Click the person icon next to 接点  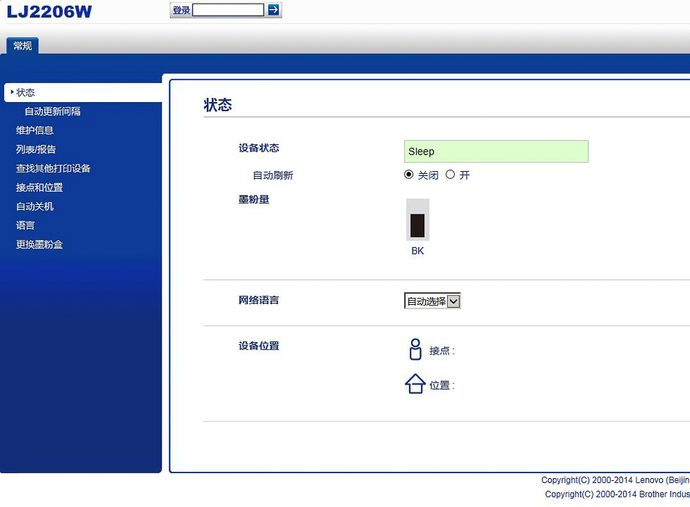tap(415, 350)
